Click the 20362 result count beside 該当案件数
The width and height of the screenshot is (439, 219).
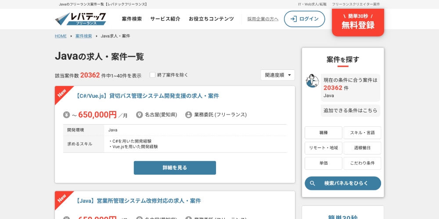90,75
